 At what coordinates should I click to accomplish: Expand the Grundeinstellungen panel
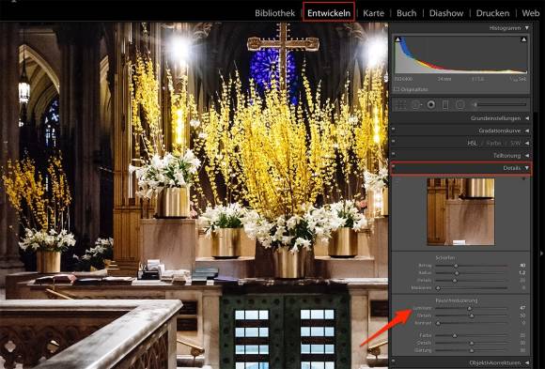point(527,118)
